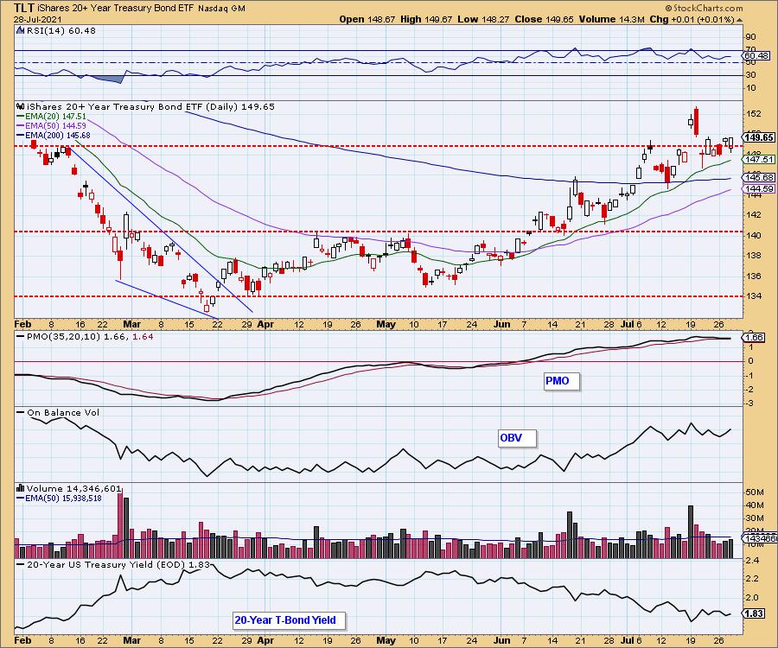
Task: Click the candlestick icon before the daily price legend
Action: (x=21, y=106)
